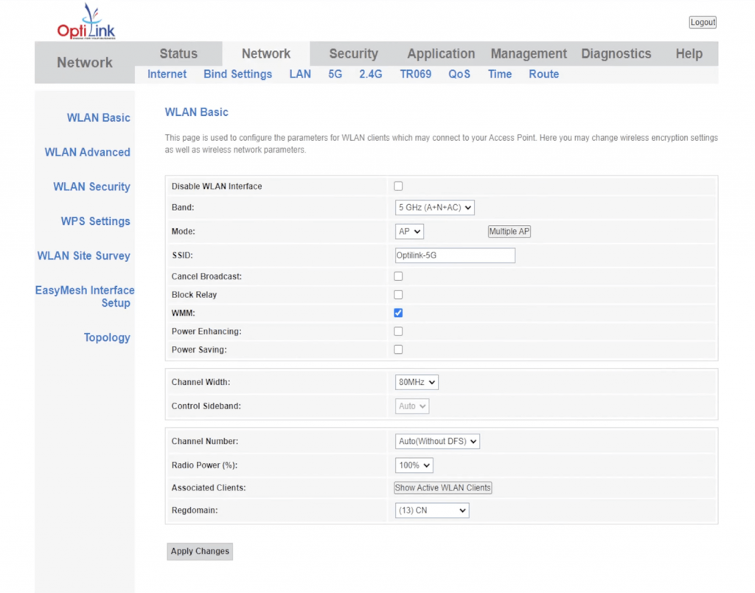
Task: Navigate to WLAN Security settings
Action: (x=91, y=187)
